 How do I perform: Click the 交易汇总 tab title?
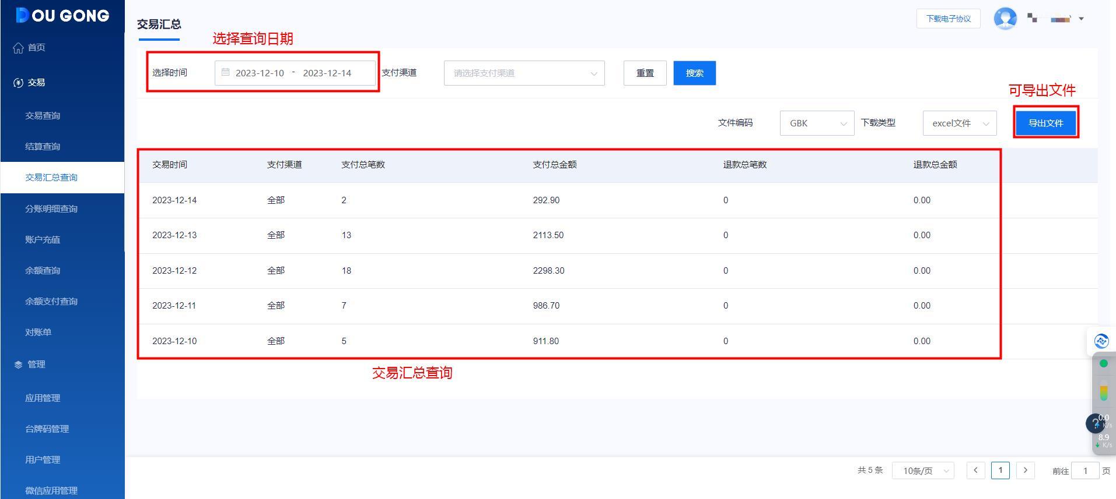click(x=159, y=24)
